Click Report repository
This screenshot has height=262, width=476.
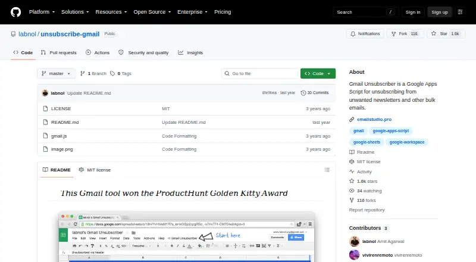[x=367, y=210]
